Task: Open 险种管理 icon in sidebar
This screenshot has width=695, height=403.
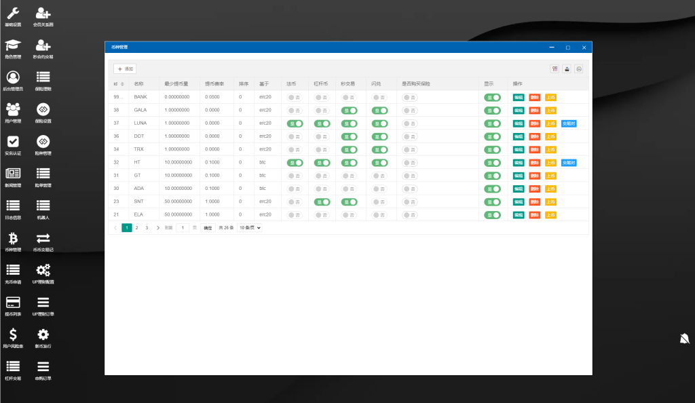Action: coord(43,142)
